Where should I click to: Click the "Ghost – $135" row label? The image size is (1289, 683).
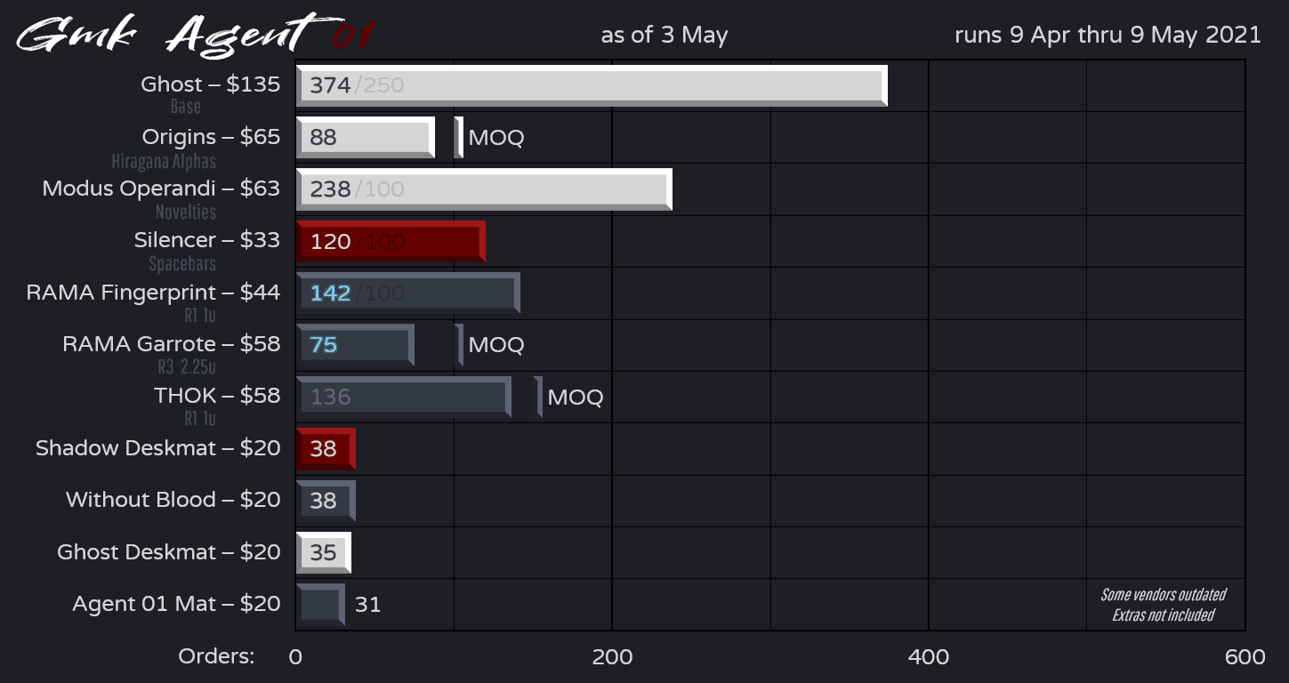(210, 84)
